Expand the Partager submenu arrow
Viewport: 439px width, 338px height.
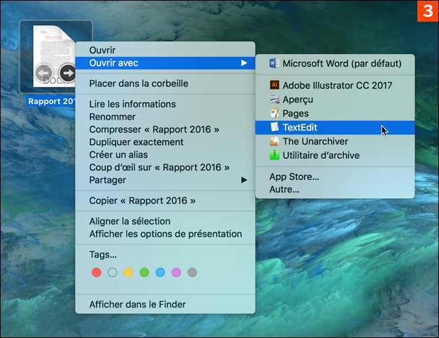pyautogui.click(x=243, y=180)
